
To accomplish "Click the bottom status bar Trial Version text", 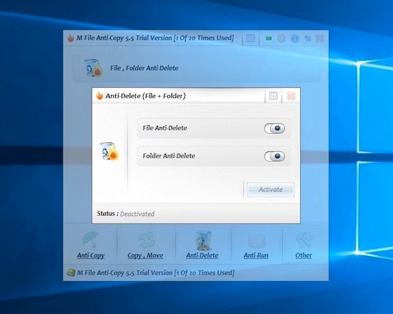I will [155, 273].
